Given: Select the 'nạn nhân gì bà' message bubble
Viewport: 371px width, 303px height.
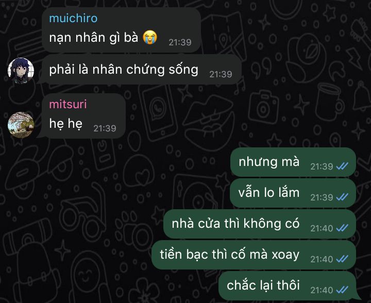Looking at the screenshot, I should 122,30.
